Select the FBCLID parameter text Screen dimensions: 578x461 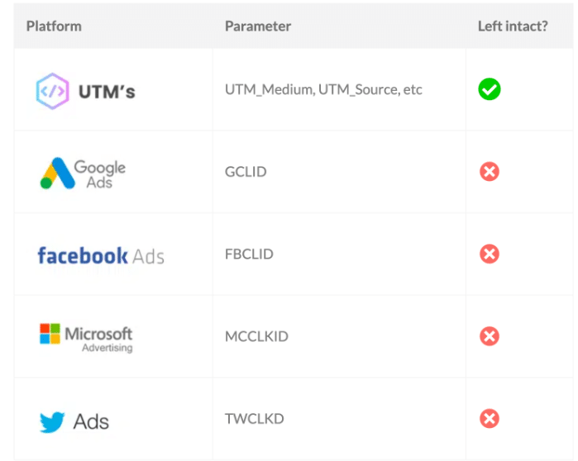click(249, 254)
